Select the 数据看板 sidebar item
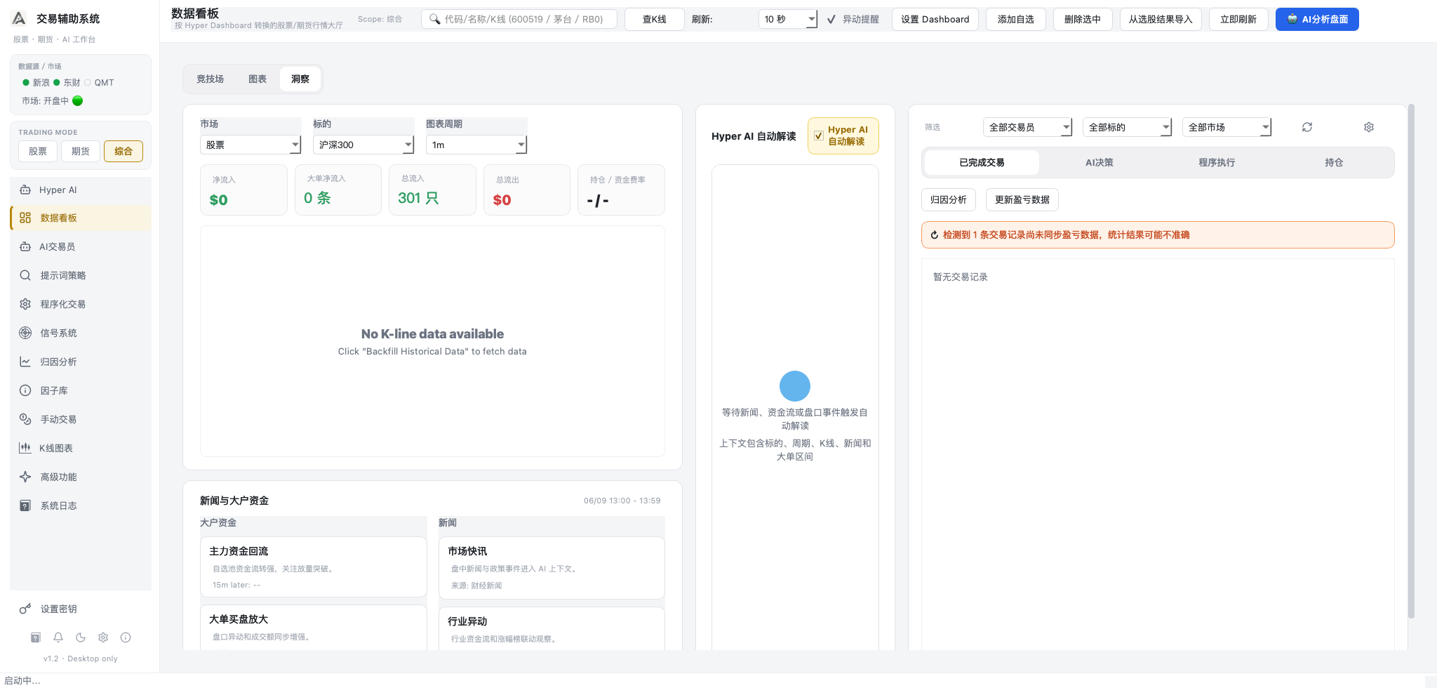The image size is (1437, 688). point(81,218)
